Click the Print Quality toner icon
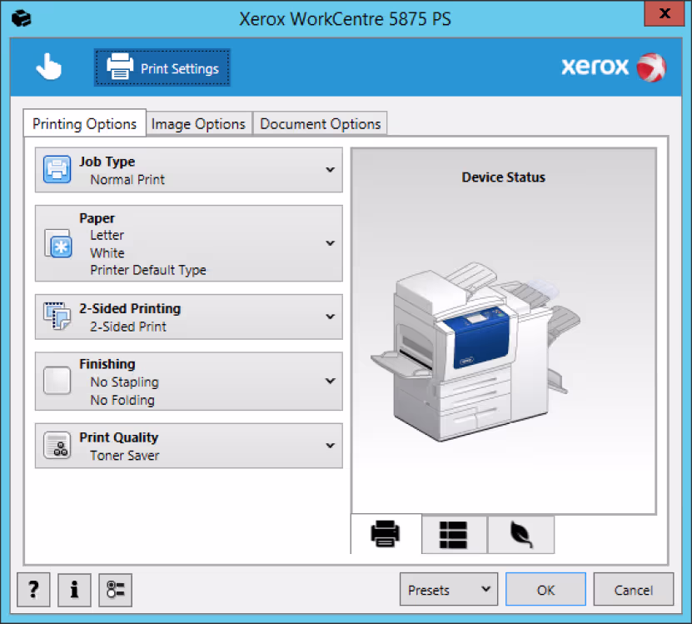The width and height of the screenshot is (692, 624). pyautogui.click(x=57, y=445)
